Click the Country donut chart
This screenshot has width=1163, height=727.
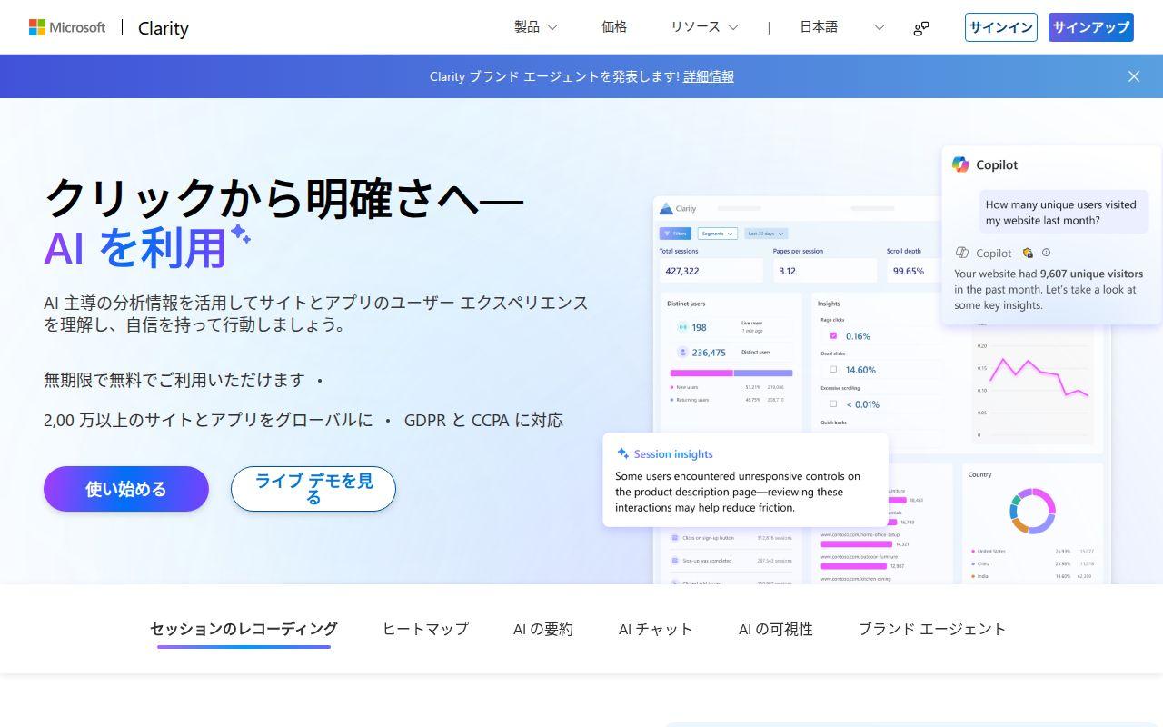click(1032, 511)
